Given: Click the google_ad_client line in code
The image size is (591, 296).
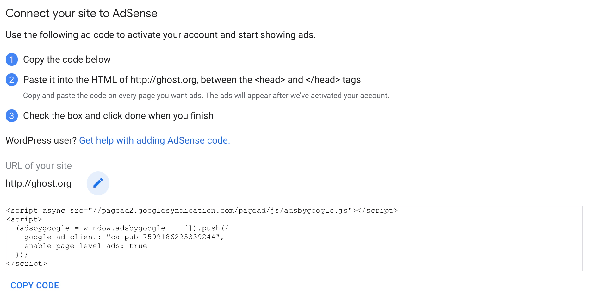Looking at the screenshot, I should (124, 237).
